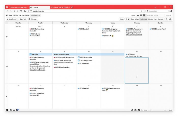Capture page with camera icon

[x=132, y=110]
